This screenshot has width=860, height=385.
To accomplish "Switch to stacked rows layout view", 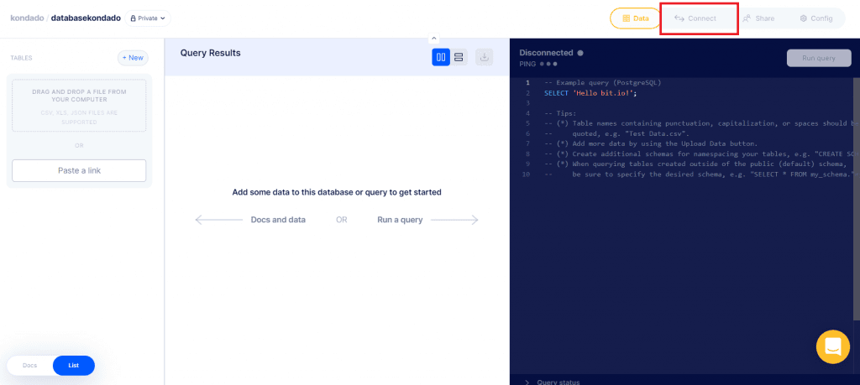I will [x=459, y=57].
